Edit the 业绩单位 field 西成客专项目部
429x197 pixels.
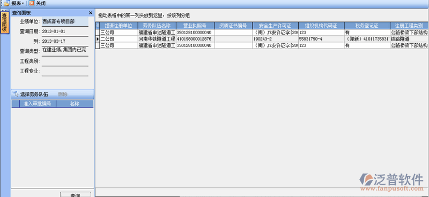click(x=65, y=21)
